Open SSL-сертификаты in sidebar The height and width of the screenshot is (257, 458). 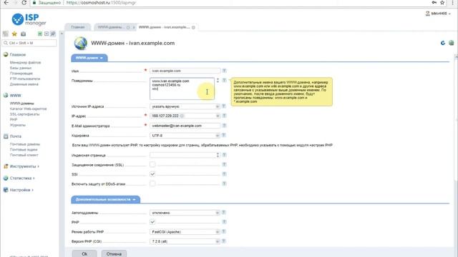(24, 114)
